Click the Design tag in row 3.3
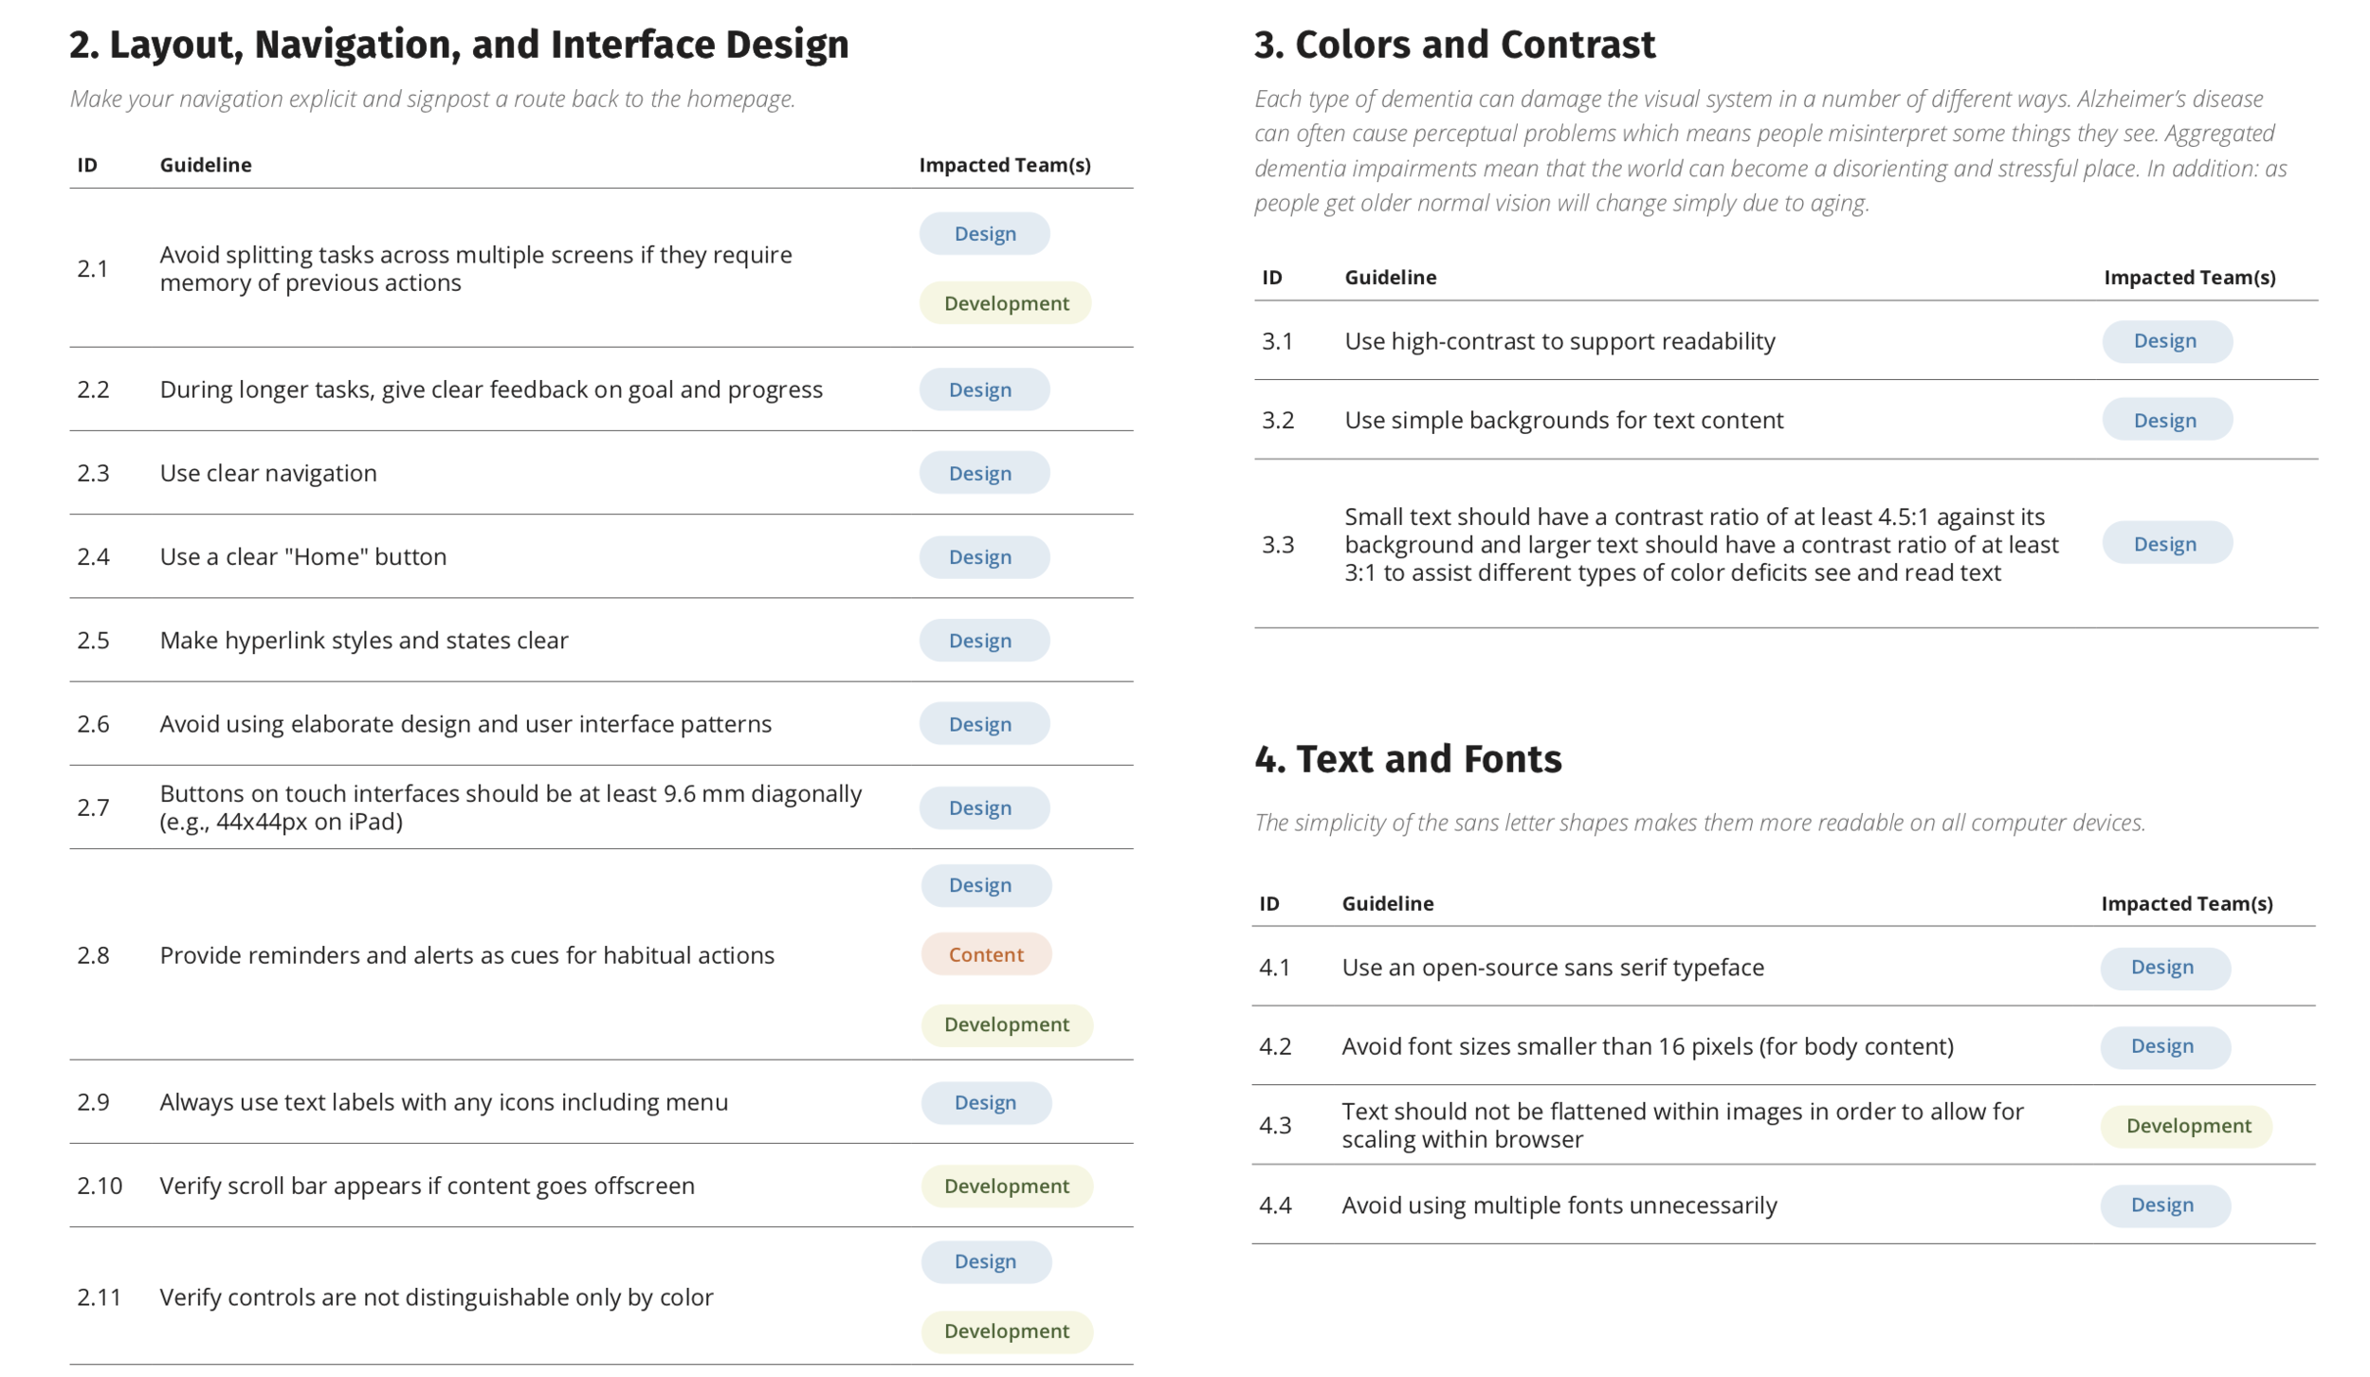 [x=2166, y=544]
